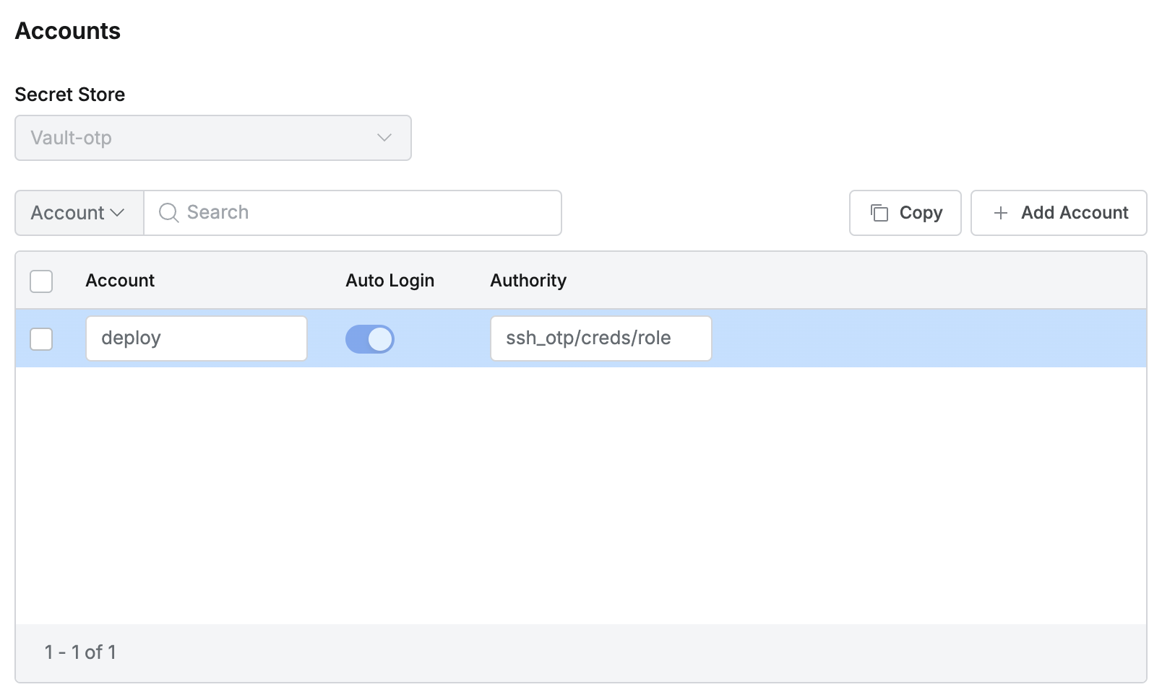Open the Secret Store dropdown
The width and height of the screenshot is (1162, 700).
[212, 138]
